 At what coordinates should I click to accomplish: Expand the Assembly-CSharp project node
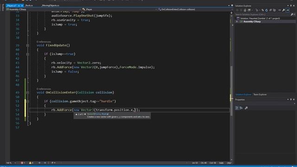[237, 22]
